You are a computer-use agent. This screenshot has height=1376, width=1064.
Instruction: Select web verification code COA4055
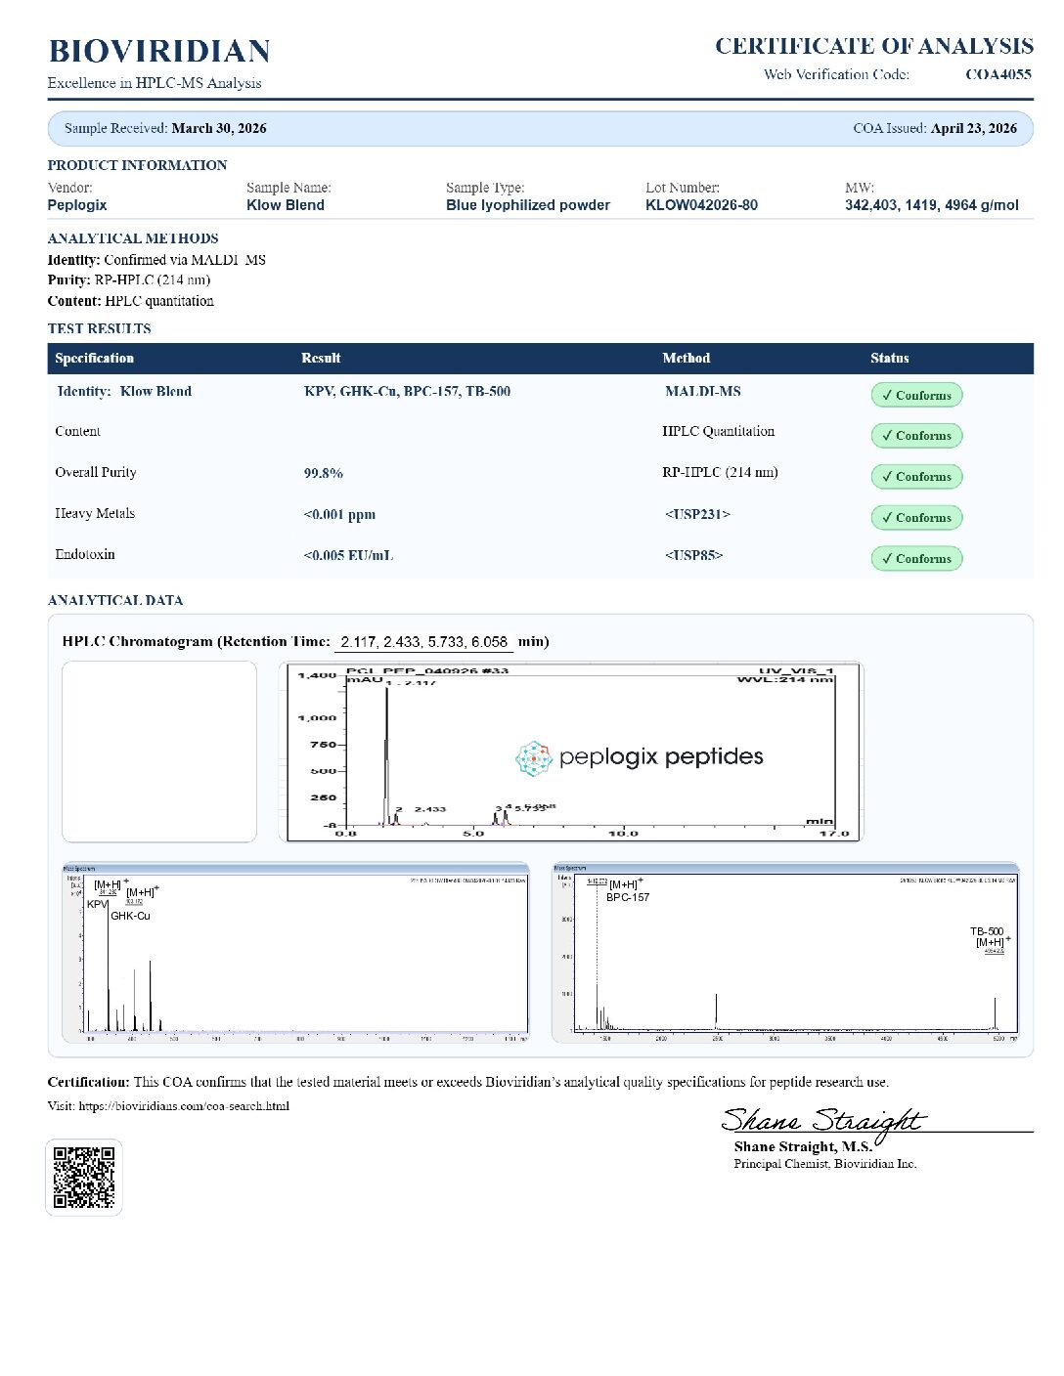tap(997, 74)
